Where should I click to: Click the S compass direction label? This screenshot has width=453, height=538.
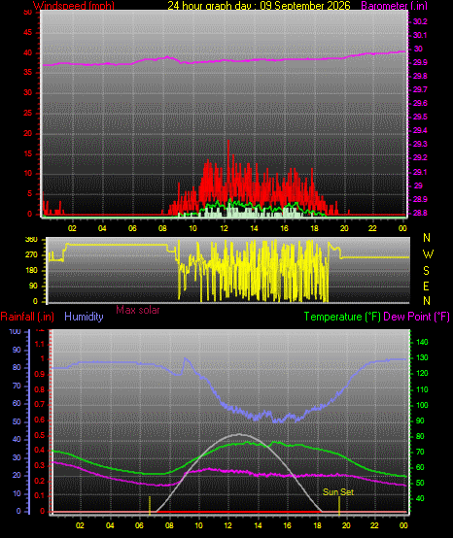pyautogui.click(x=426, y=271)
